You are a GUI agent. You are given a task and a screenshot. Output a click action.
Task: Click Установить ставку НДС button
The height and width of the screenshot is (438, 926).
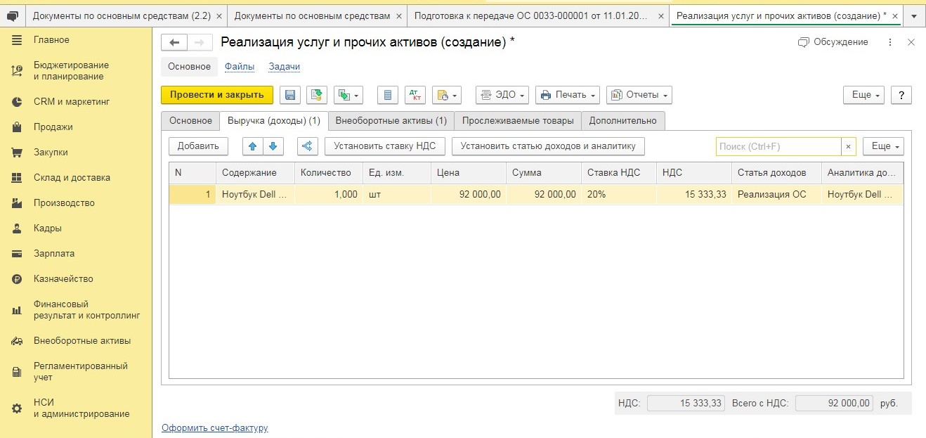click(384, 146)
